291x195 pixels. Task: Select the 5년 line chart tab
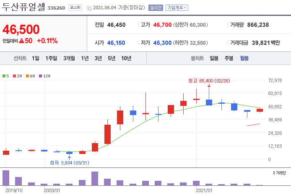pos(112,58)
